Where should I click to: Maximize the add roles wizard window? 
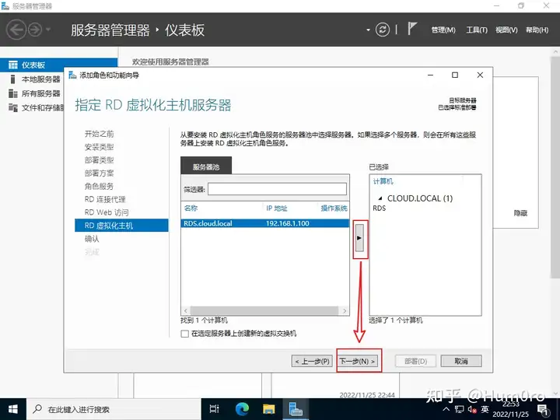pos(455,75)
